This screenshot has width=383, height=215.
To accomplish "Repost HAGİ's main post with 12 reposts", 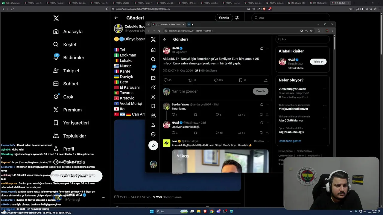I will pos(190,80).
